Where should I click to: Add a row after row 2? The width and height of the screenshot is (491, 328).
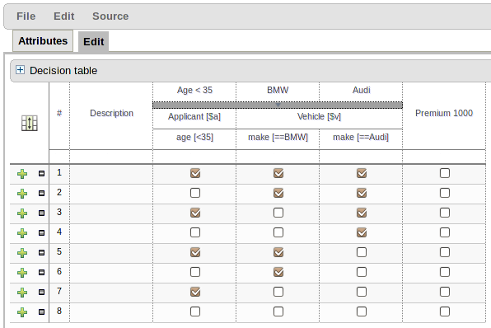tap(22, 194)
